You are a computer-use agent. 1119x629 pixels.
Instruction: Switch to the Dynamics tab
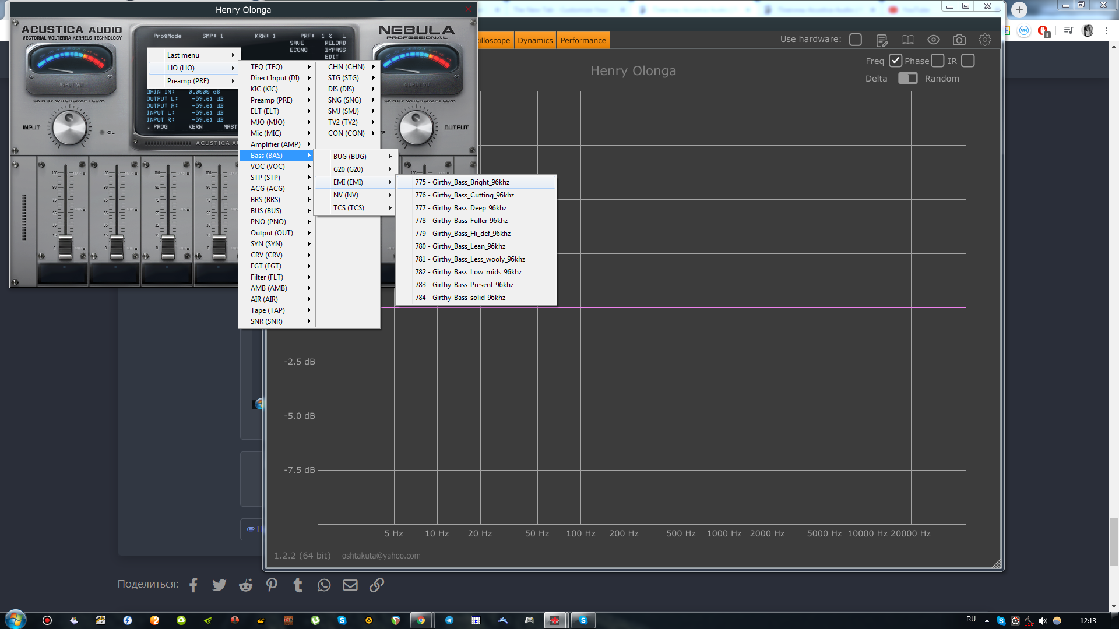tap(534, 41)
